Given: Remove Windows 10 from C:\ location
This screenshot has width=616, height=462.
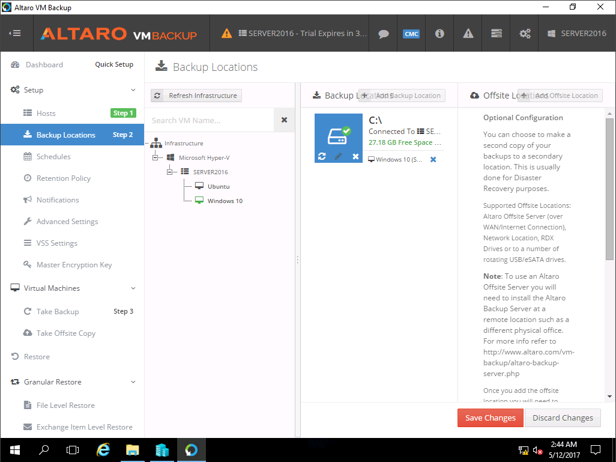Looking at the screenshot, I should coord(433,159).
